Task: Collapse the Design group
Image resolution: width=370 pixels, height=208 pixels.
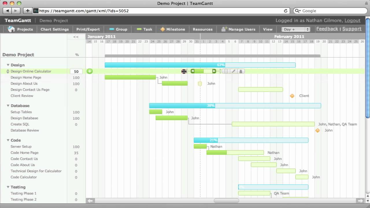Action: pyautogui.click(x=8, y=65)
